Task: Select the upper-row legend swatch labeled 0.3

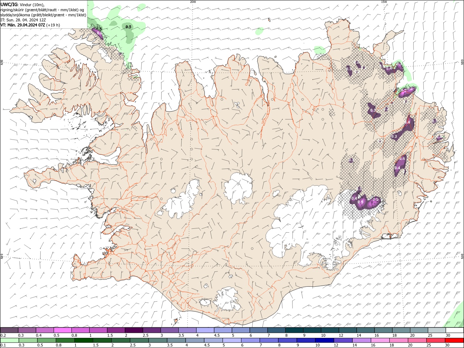Action: 27,330
